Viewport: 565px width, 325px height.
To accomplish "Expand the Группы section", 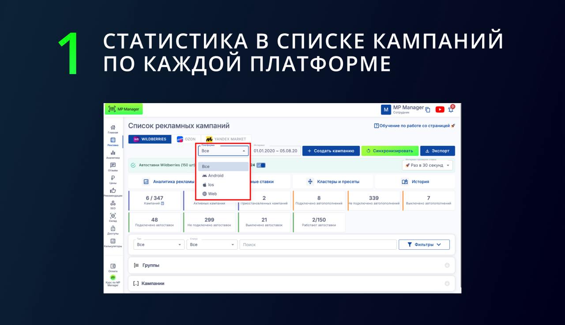I will (291, 266).
